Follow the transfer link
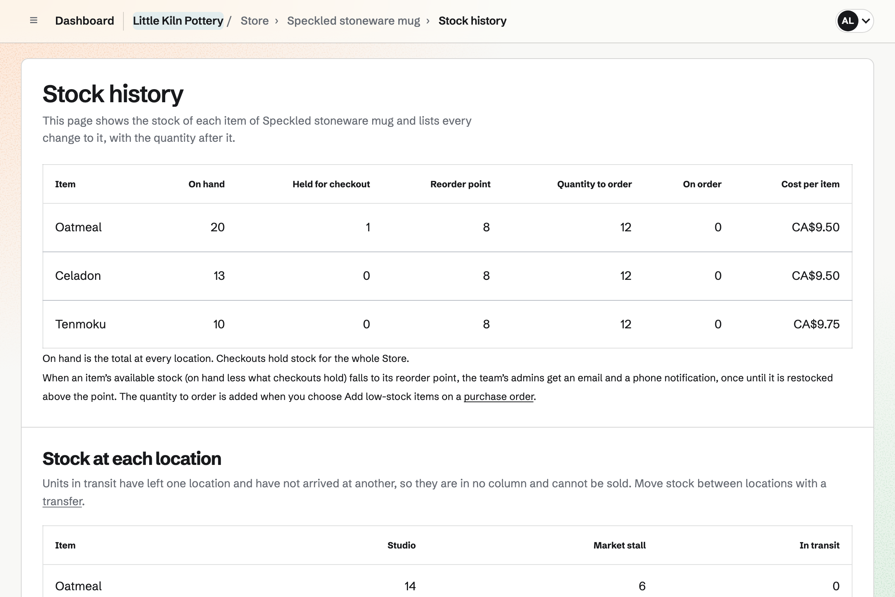The image size is (895, 597). point(62,501)
